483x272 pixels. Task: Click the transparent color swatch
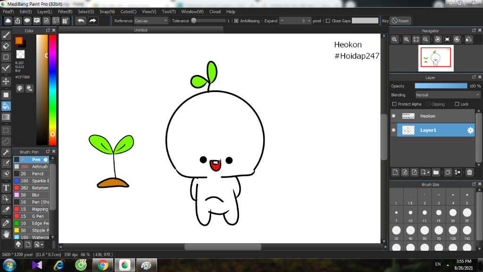20,54
